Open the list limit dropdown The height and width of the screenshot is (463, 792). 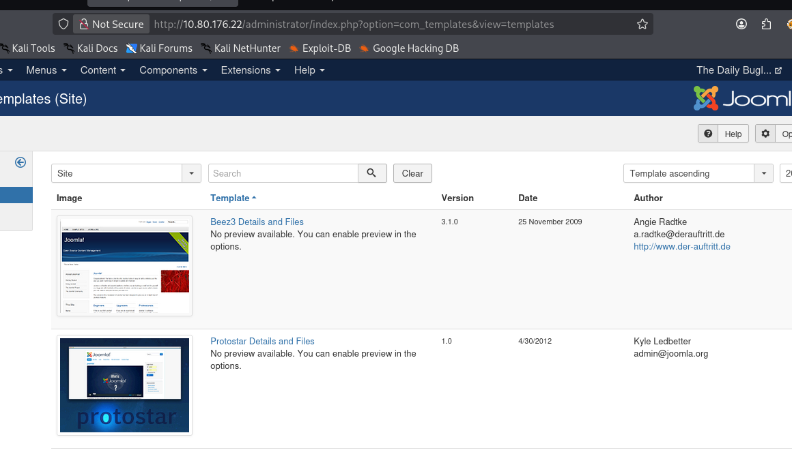pyautogui.click(x=787, y=173)
